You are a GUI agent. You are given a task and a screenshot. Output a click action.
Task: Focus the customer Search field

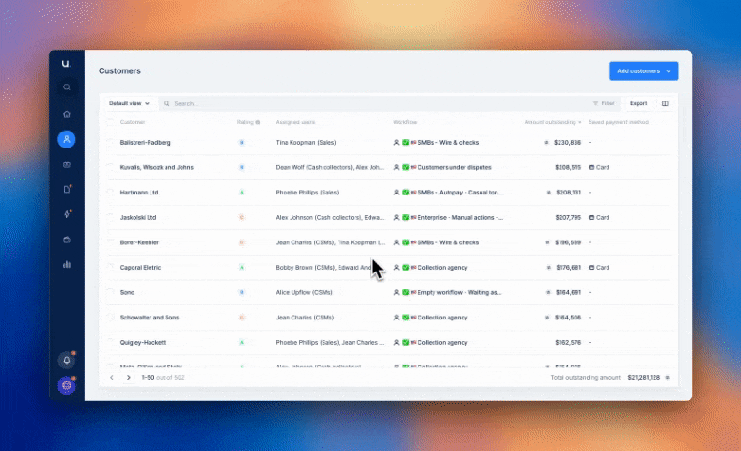373,103
